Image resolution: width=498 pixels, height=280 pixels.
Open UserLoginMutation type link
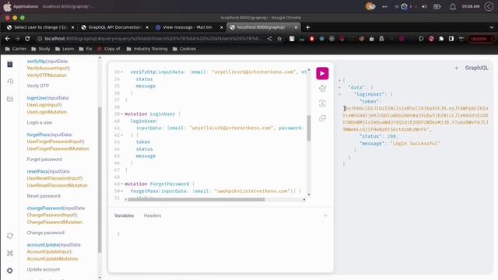47,112
